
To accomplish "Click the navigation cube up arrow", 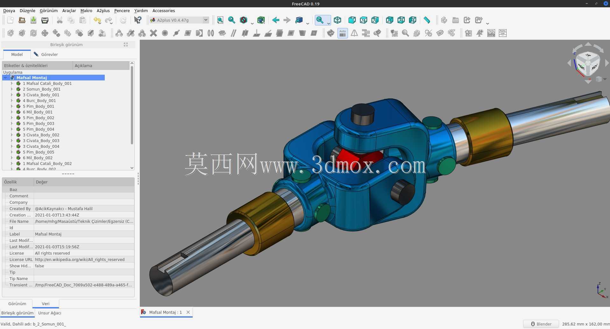I will (x=588, y=44).
